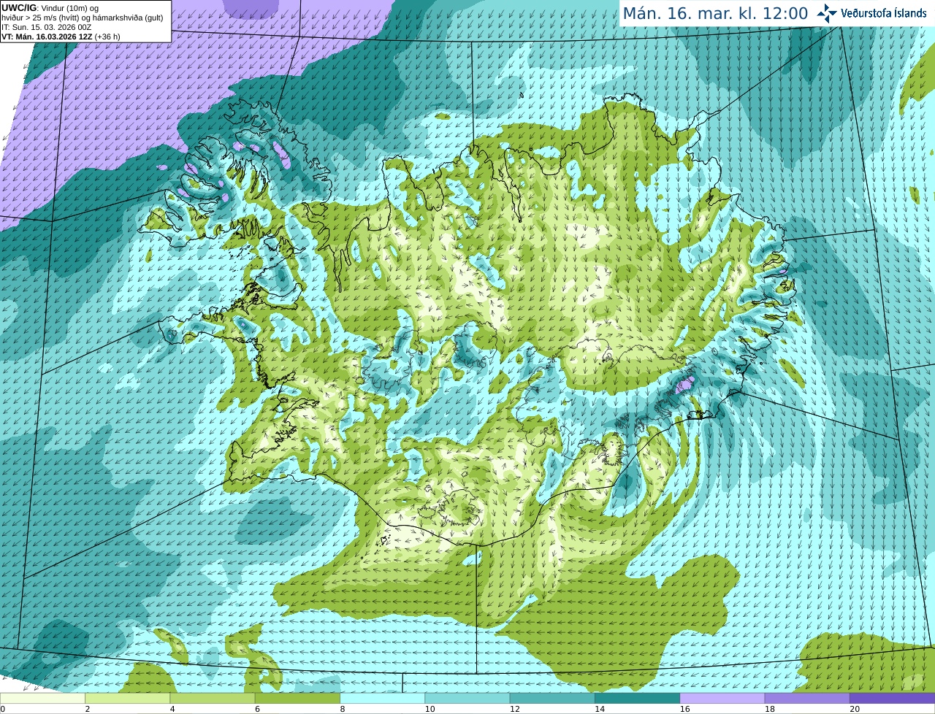Pick the light lavender 16–18 m/s scale swatch

tap(722, 699)
